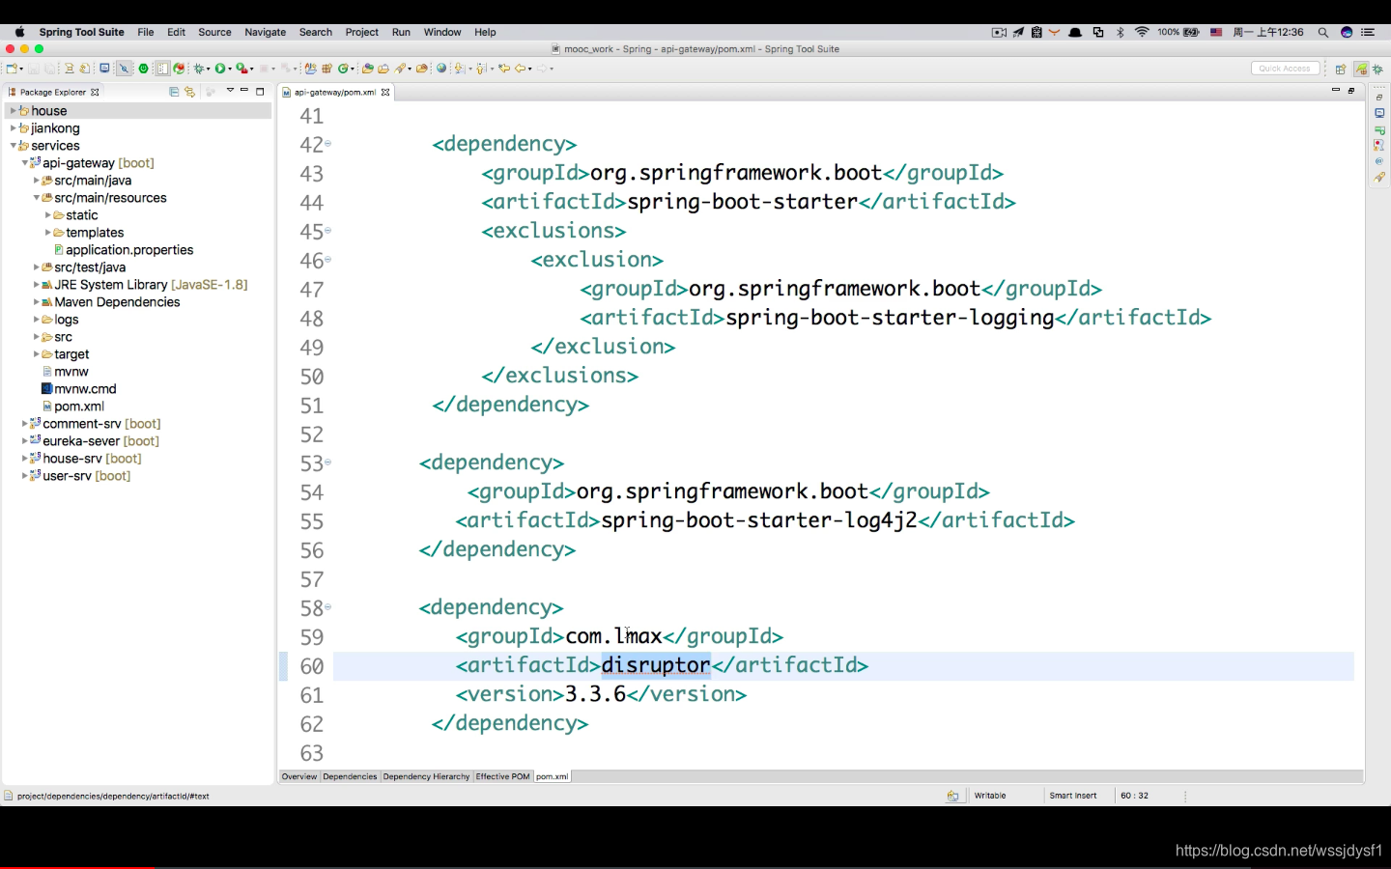Expand the house project node
This screenshot has width=1391, height=869.
click(14, 111)
